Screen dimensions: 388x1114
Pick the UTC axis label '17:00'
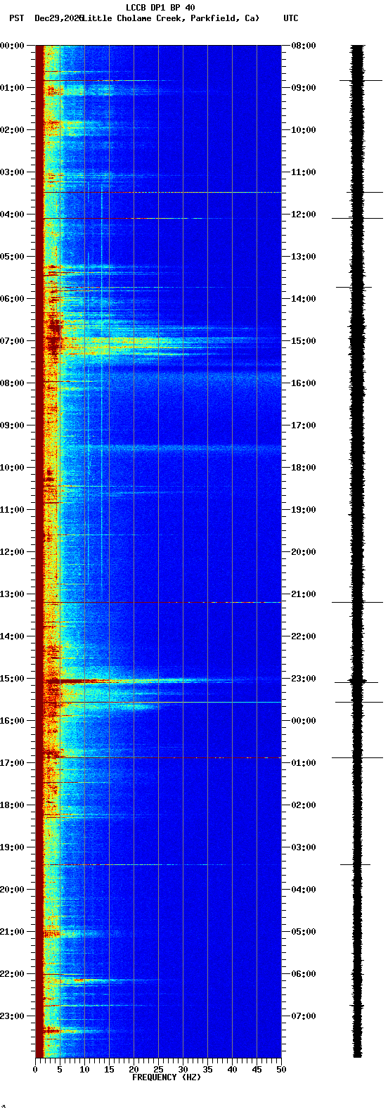[x=304, y=425]
